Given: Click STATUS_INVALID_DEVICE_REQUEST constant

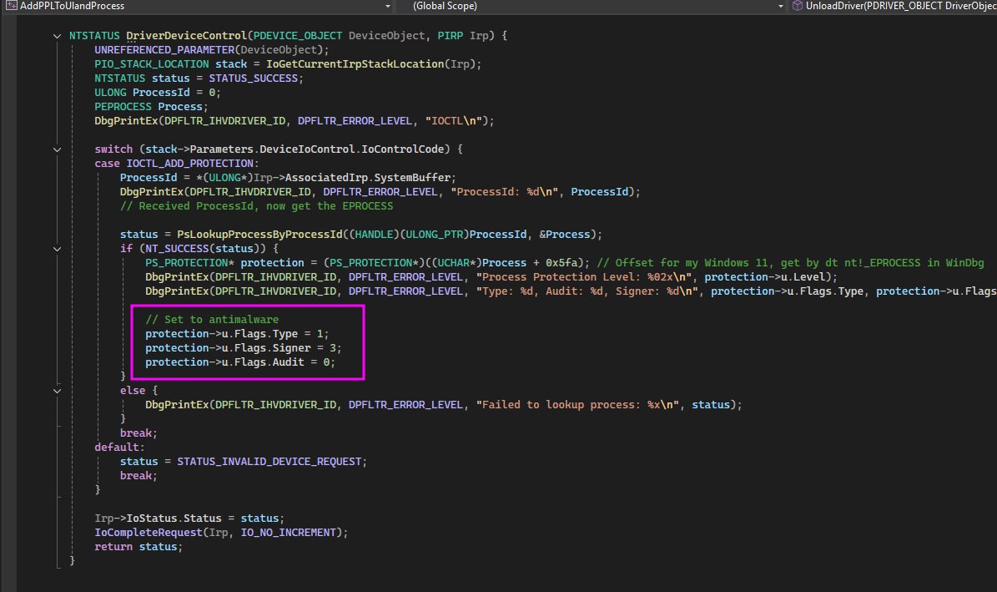Looking at the screenshot, I should click(x=269, y=462).
